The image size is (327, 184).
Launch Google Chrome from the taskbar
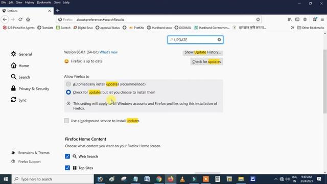pyautogui.click(x=159, y=179)
